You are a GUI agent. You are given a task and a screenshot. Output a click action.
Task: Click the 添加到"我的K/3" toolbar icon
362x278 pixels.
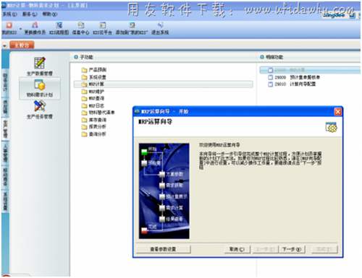pyautogui.click(x=132, y=28)
